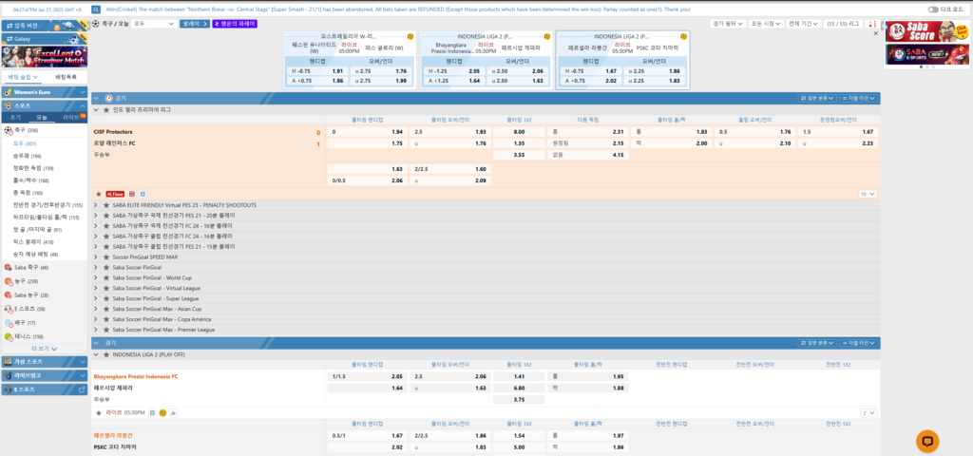Click the yellow coin icon in Bhayangkara row
Viewport: 973px width, 456px height.
pyautogui.click(x=162, y=412)
